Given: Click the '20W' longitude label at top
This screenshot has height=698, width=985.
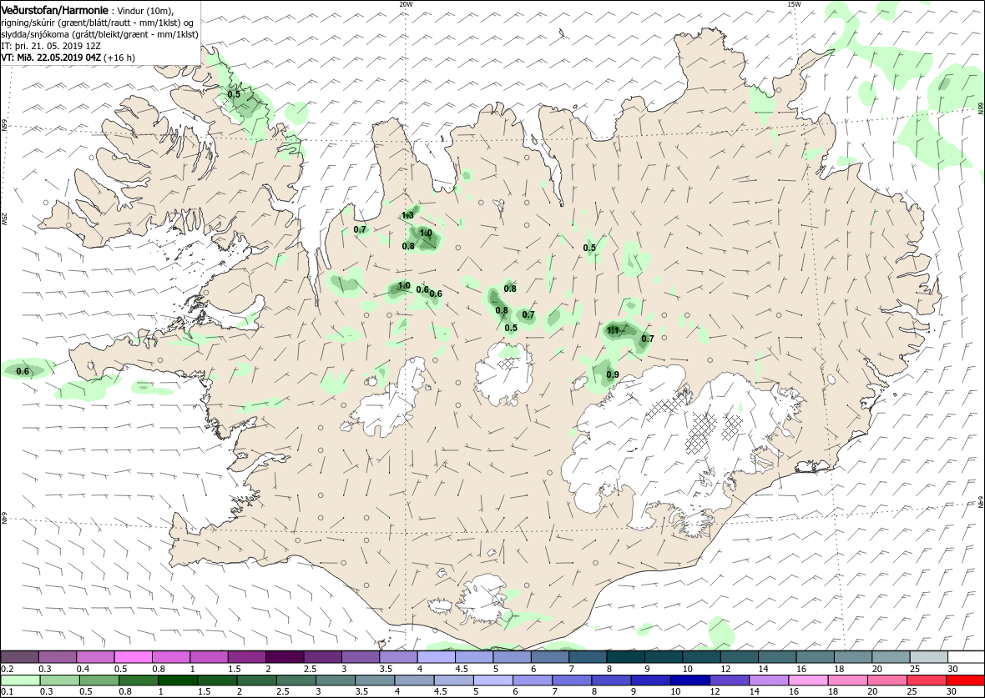Looking at the screenshot, I should (406, 4).
